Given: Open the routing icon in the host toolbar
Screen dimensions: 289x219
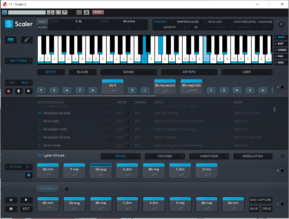Looking at the screenshot, I should 79,12.
